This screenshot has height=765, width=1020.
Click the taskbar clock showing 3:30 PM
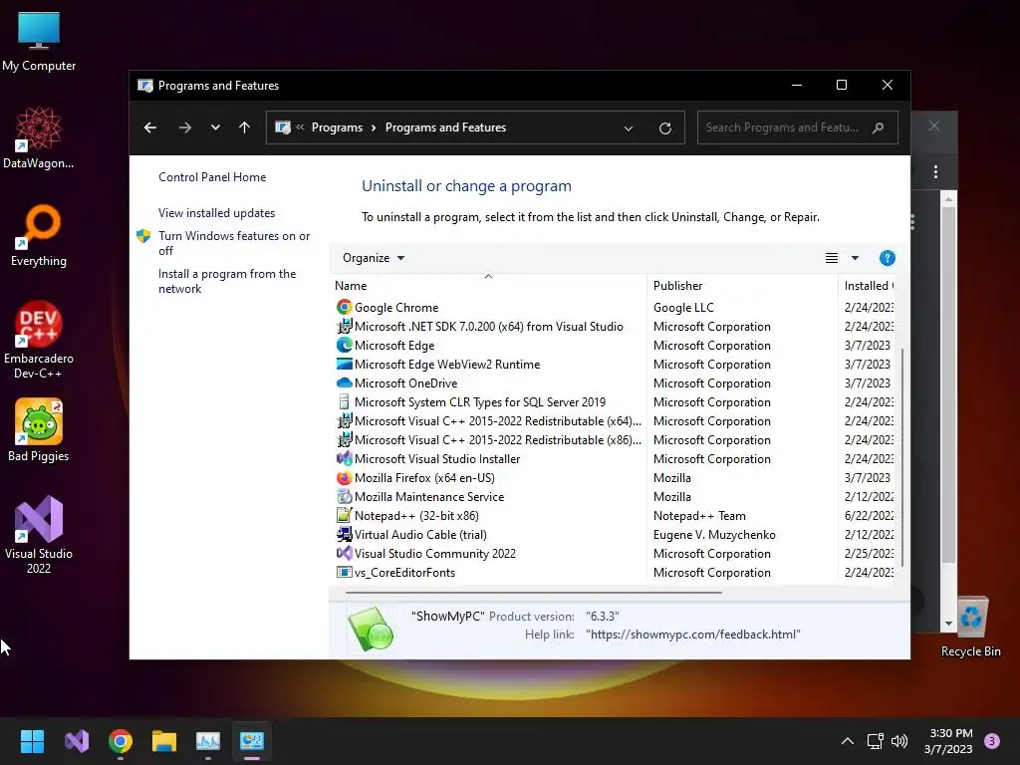(948, 741)
